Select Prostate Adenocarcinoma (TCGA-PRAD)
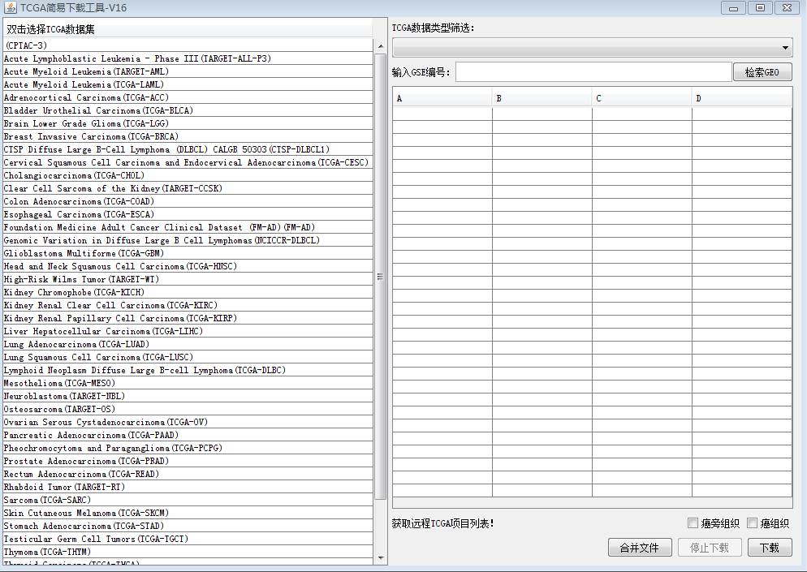Image resolution: width=807 pixels, height=572 pixels. pyautogui.click(x=188, y=461)
